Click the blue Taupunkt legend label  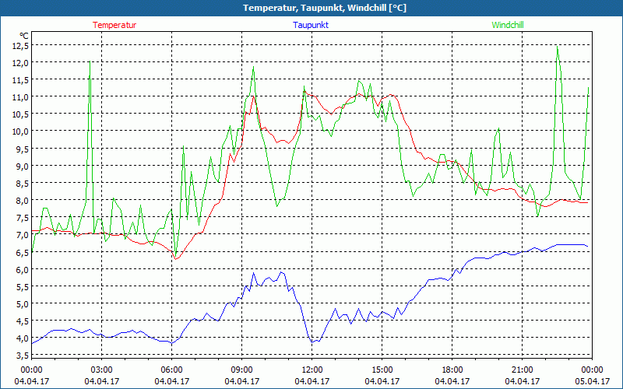click(311, 25)
